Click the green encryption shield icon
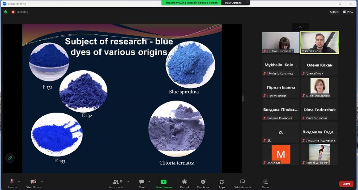 tap(6, 12)
